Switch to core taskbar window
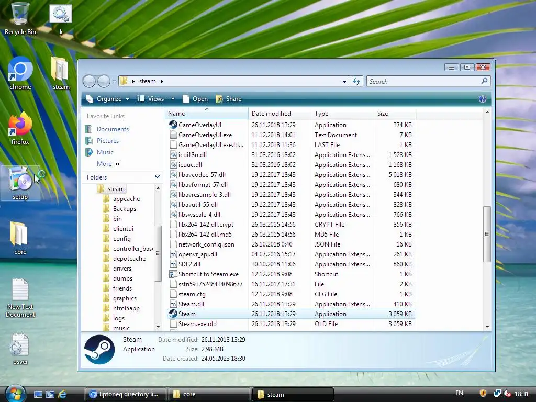 click(209, 395)
